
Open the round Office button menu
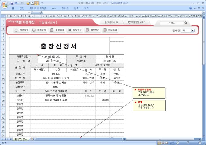5,5
